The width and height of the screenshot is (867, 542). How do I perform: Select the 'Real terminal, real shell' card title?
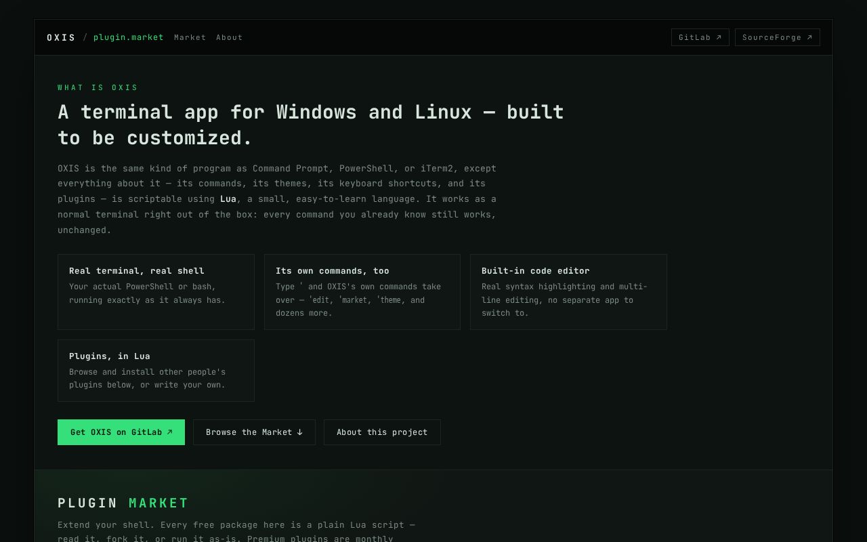coord(137,271)
